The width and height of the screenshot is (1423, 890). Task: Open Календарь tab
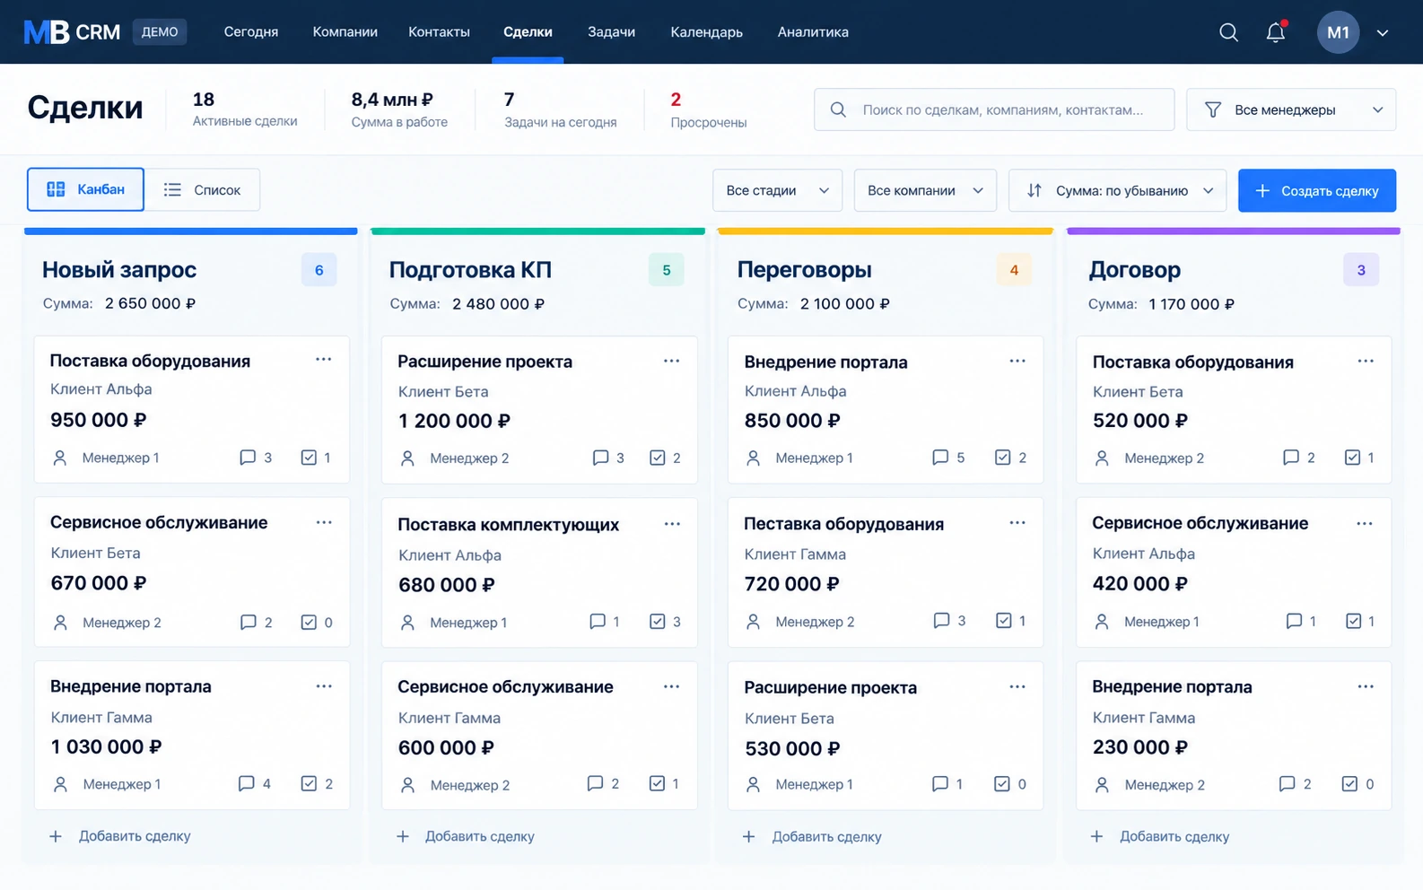coord(707,31)
